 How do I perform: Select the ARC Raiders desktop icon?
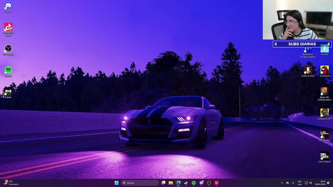coord(324,136)
